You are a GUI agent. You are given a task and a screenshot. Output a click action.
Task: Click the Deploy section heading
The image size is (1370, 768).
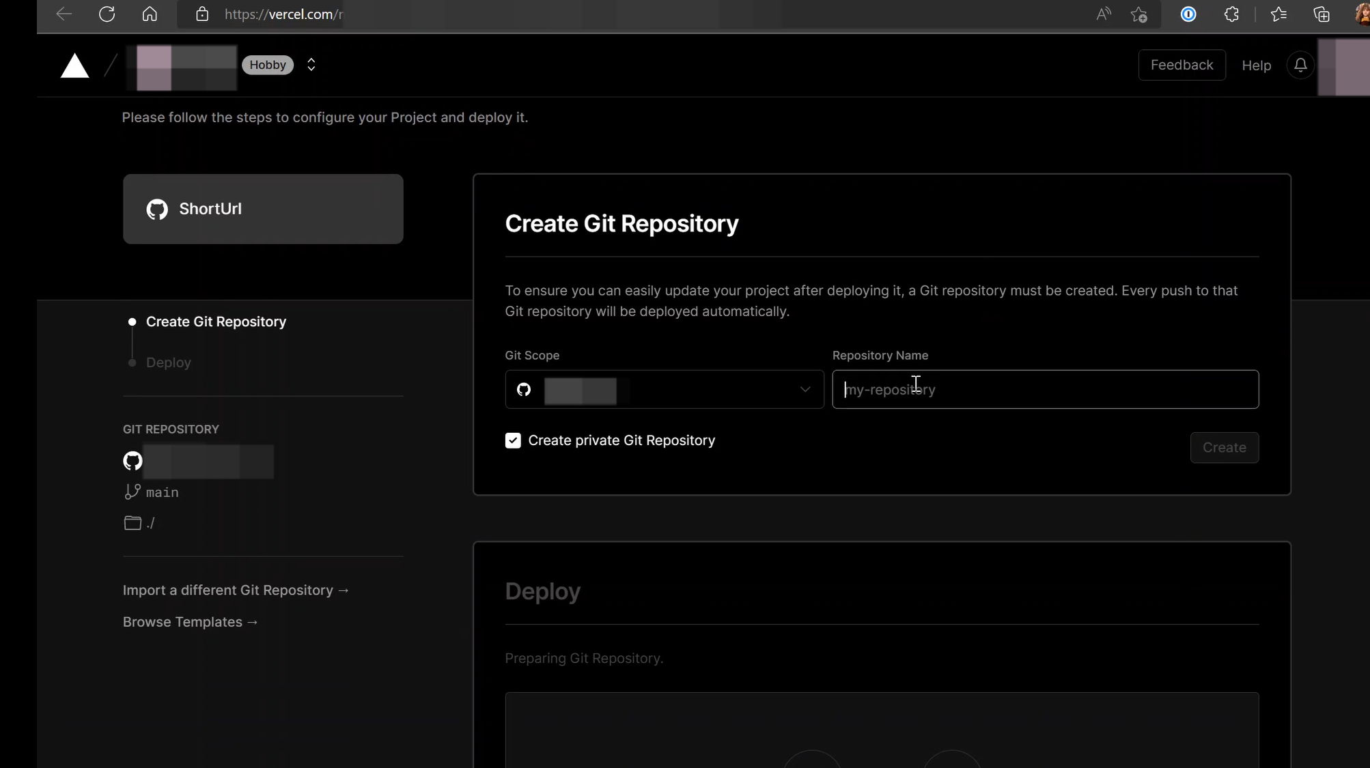(x=542, y=591)
